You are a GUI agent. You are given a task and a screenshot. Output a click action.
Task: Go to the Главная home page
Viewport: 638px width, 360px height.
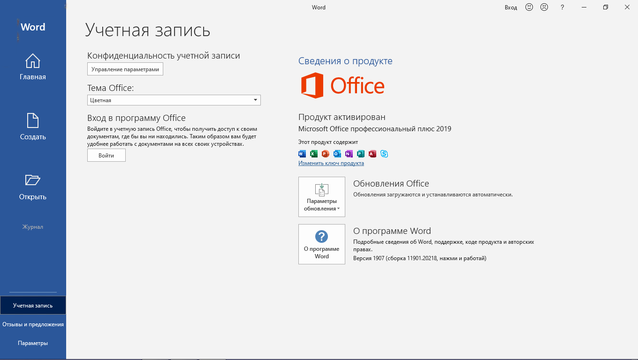[33, 67]
